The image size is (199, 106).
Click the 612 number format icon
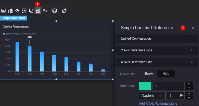[x=45, y=11]
